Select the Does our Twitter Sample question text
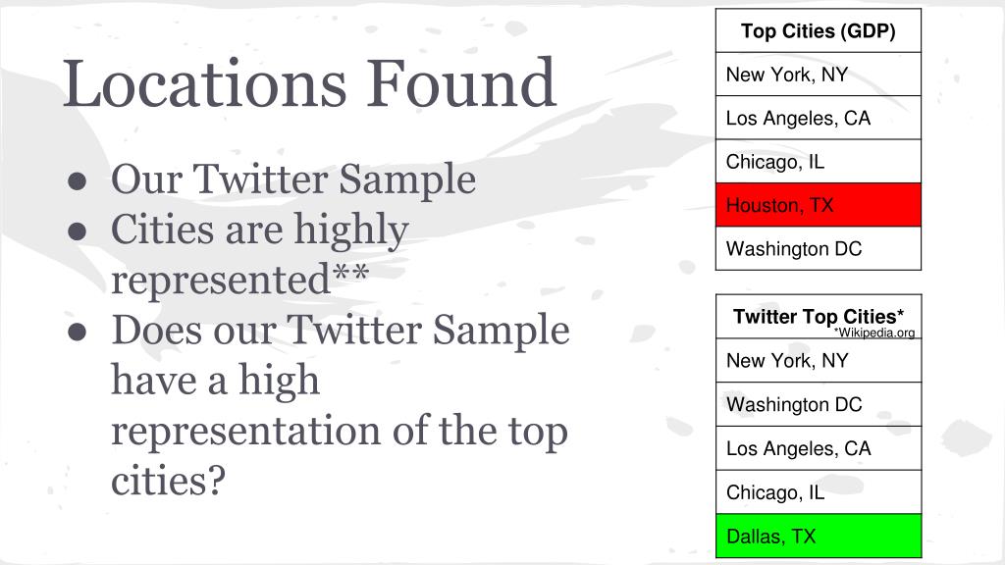1005x565 pixels. tap(341, 405)
